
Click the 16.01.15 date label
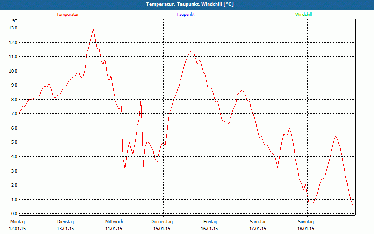pos(209,229)
